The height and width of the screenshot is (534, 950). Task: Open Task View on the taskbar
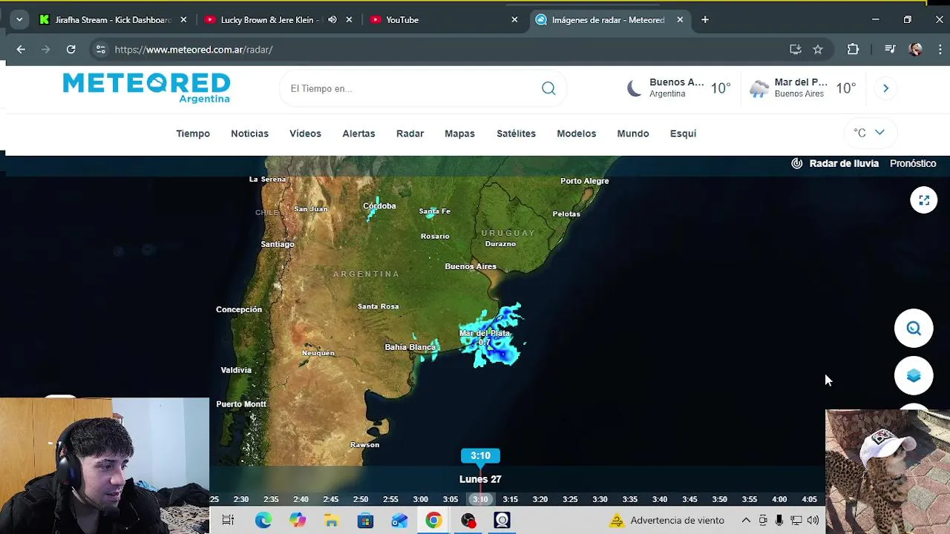(x=228, y=521)
